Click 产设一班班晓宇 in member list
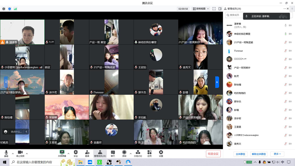The height and width of the screenshot is (166, 295). tap(242, 67)
